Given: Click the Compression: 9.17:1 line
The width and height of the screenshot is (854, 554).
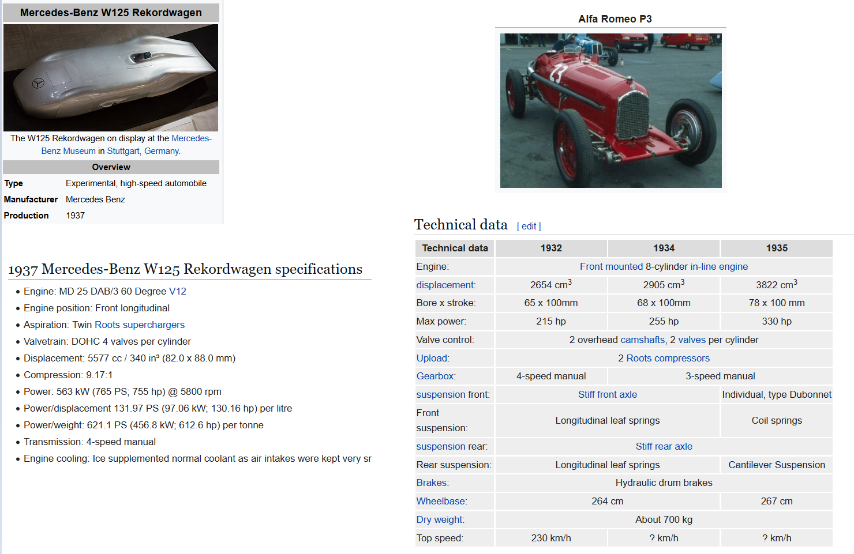Looking at the screenshot, I should coord(68,375).
